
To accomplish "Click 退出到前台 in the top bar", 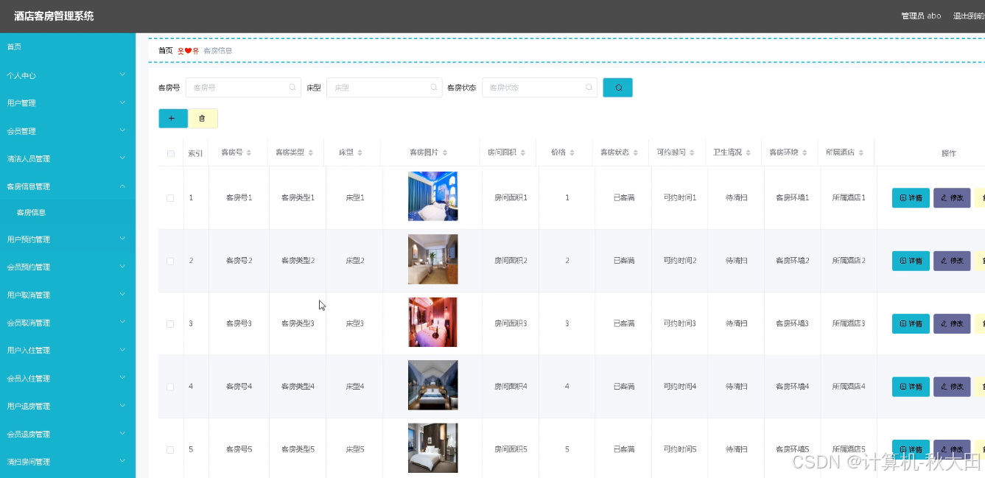I will [x=969, y=16].
